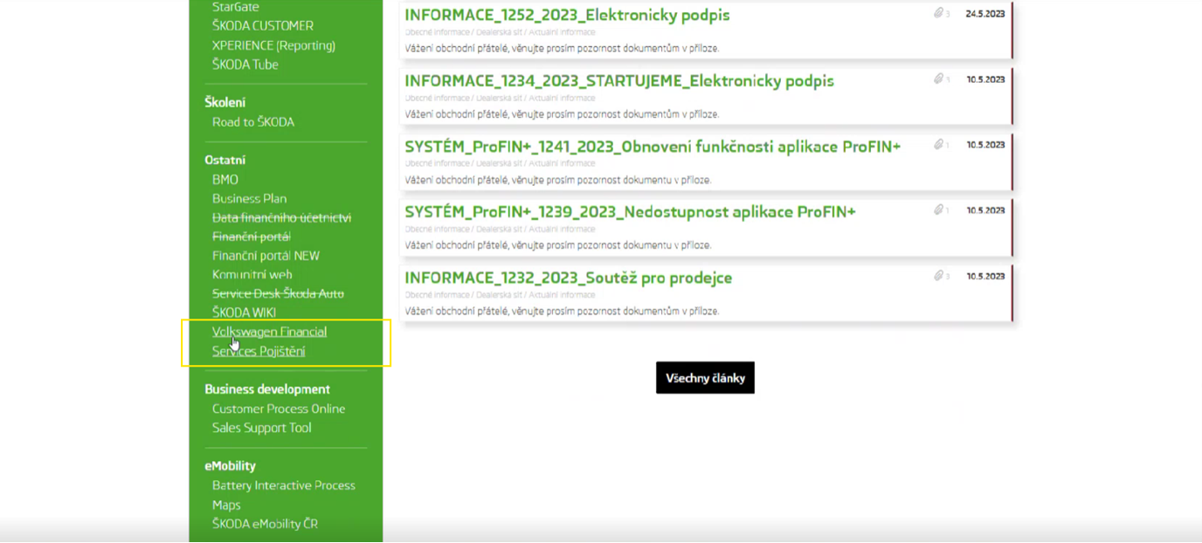Screen dimensions: 1202x543
Task: Open Nedostupnost aplikace ProFIN+ article
Action: (x=630, y=212)
